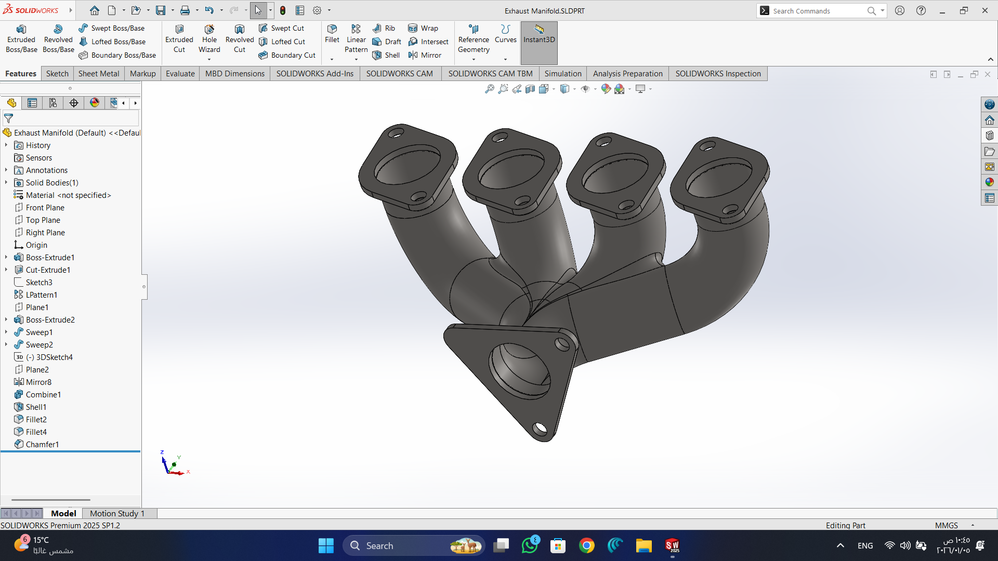Open the ConfigurationManager tab icon
Image resolution: width=998 pixels, height=561 pixels.
(x=53, y=103)
